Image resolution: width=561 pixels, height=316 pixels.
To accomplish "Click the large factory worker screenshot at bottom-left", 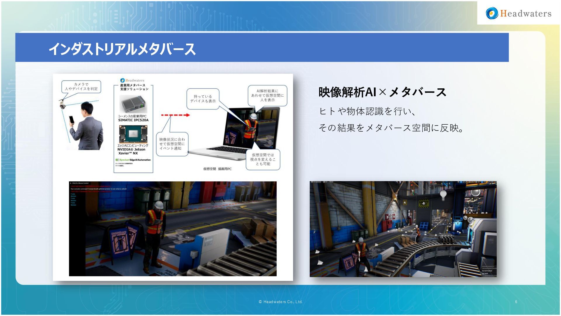I will (x=172, y=229).
